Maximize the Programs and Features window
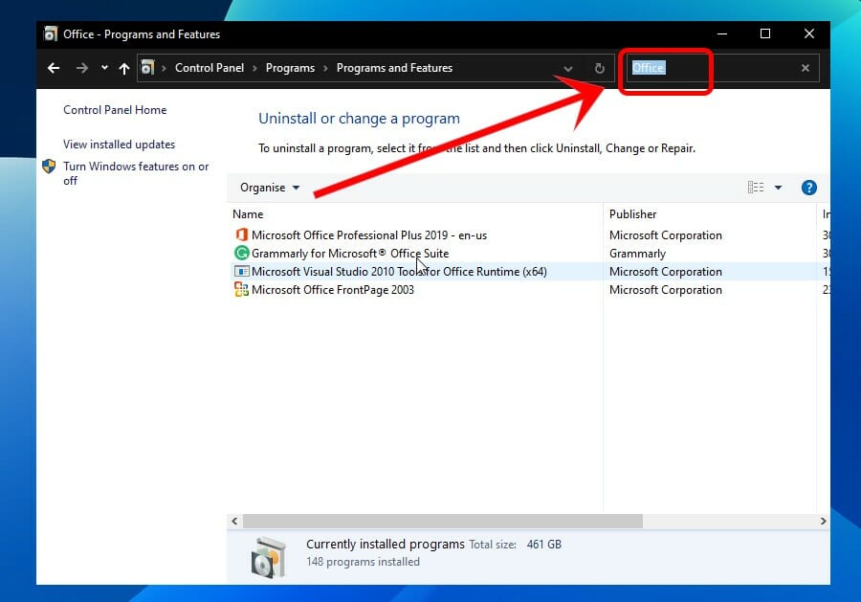The width and height of the screenshot is (861, 602). point(765,34)
